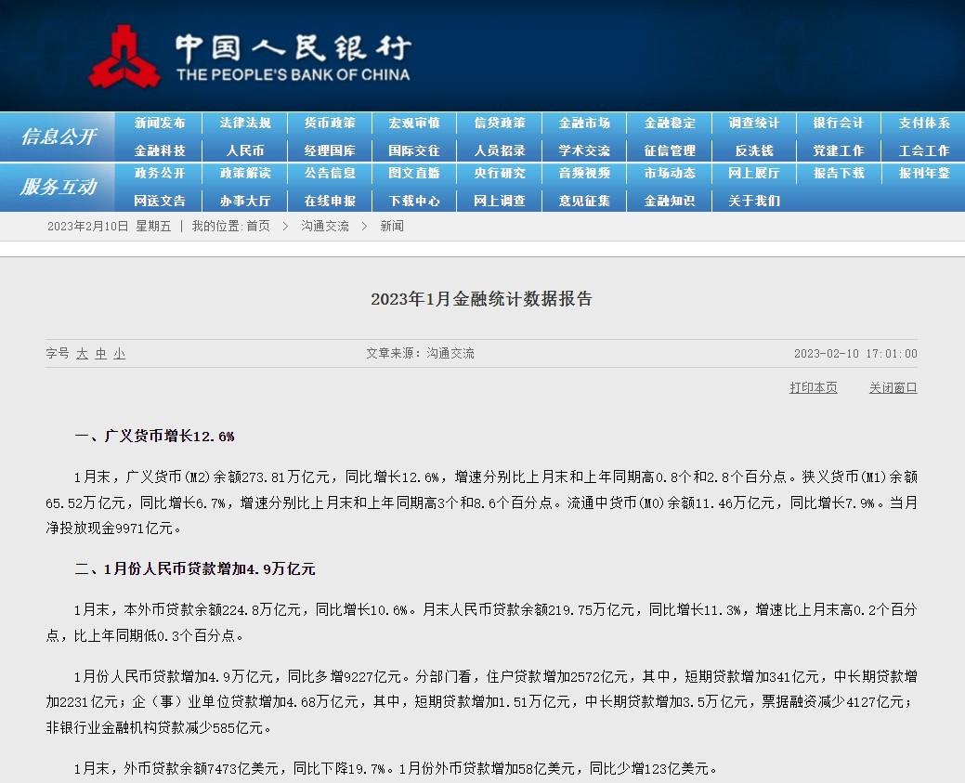Go to the 金融市场 section
The height and width of the screenshot is (783, 965).
[584, 123]
